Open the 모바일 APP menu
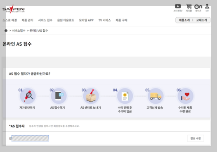 pos(86,20)
